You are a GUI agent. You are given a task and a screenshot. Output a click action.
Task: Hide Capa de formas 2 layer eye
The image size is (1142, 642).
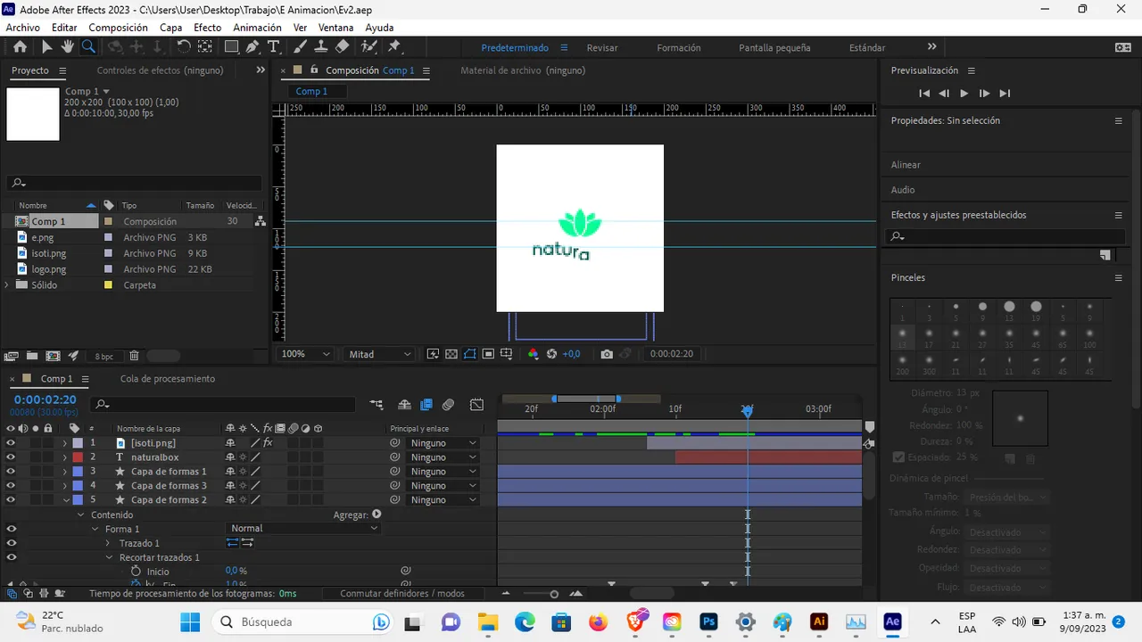point(11,500)
